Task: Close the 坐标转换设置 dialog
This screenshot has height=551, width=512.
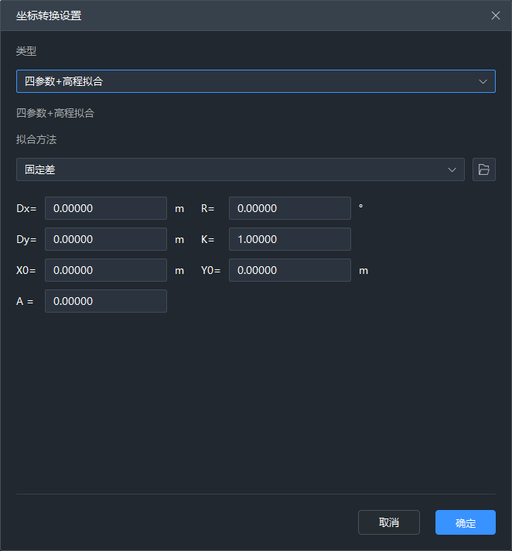Action: coord(496,15)
